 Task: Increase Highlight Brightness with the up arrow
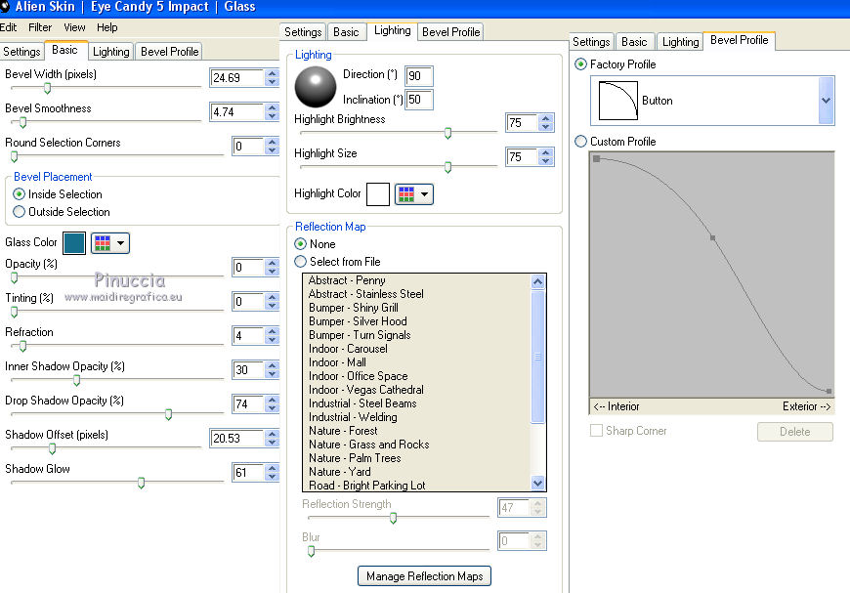[545, 118]
